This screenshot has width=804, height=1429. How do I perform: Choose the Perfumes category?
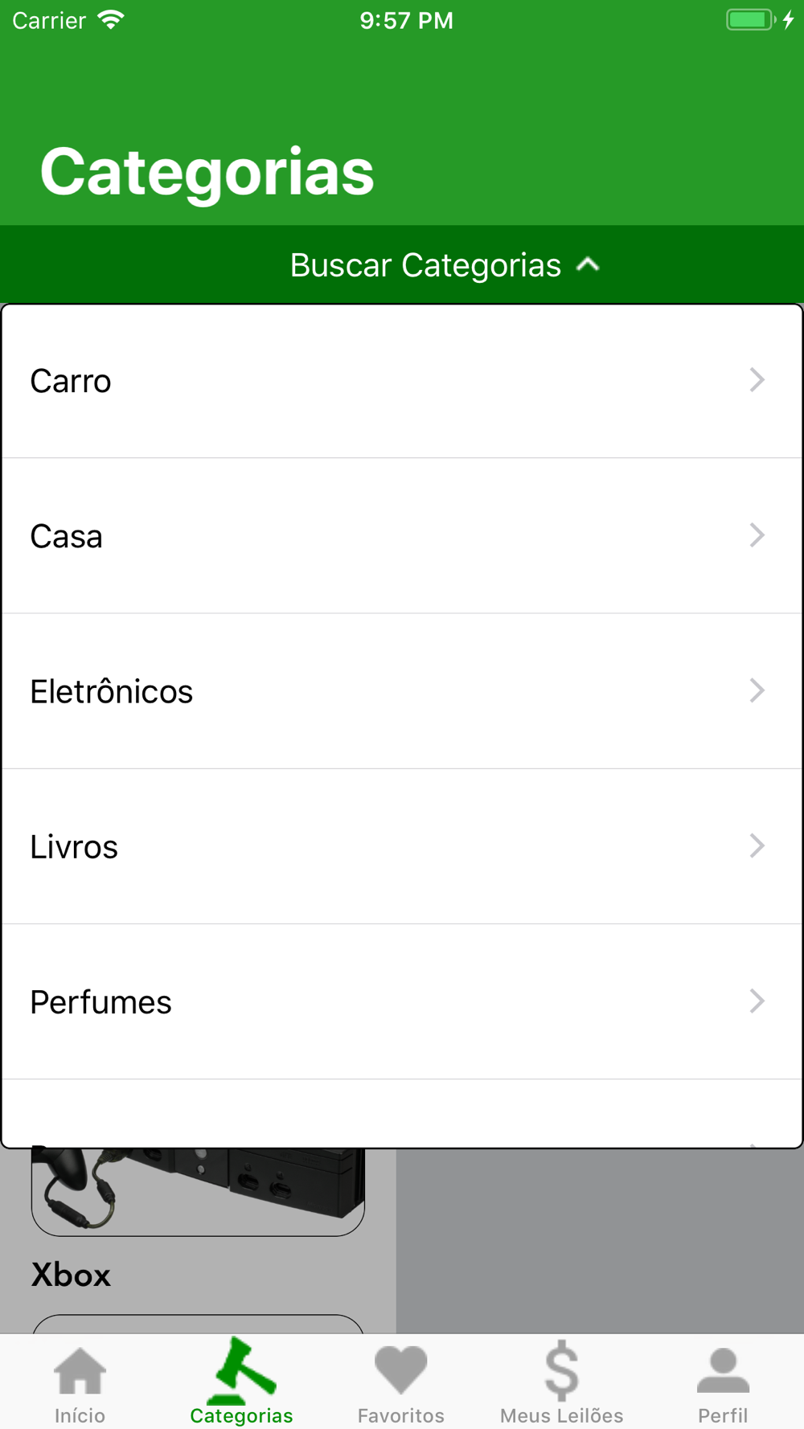coord(402,1001)
